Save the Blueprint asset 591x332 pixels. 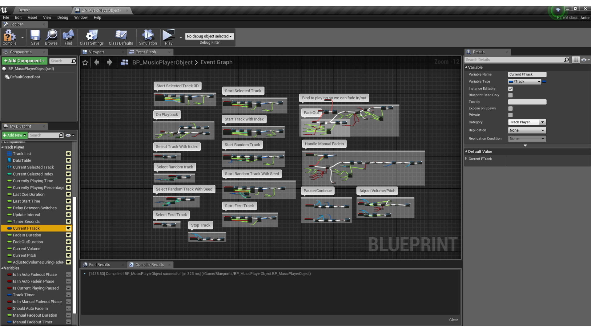[35, 37]
